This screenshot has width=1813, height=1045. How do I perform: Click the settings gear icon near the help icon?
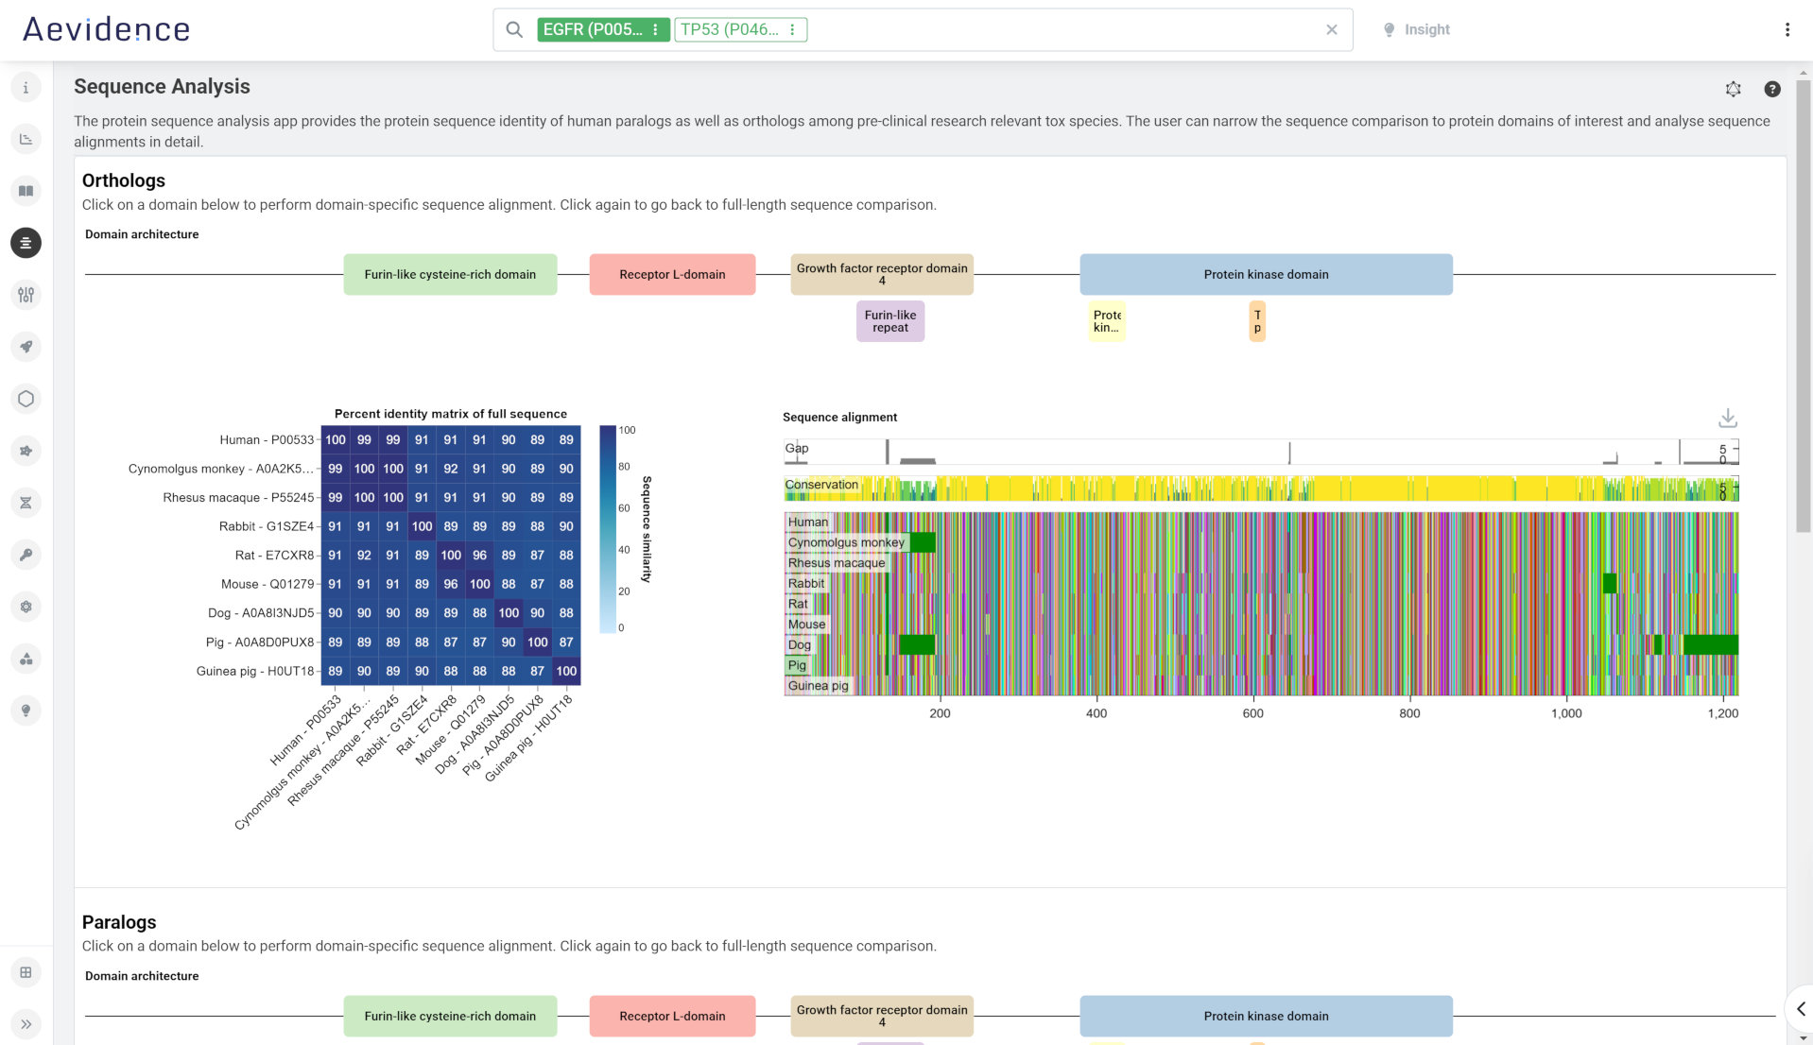tap(1734, 90)
